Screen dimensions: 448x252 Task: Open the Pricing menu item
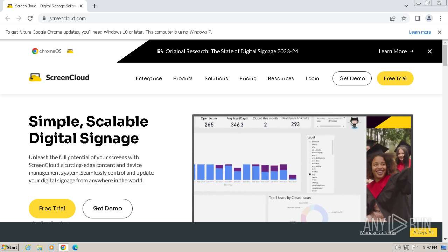pyautogui.click(x=248, y=78)
